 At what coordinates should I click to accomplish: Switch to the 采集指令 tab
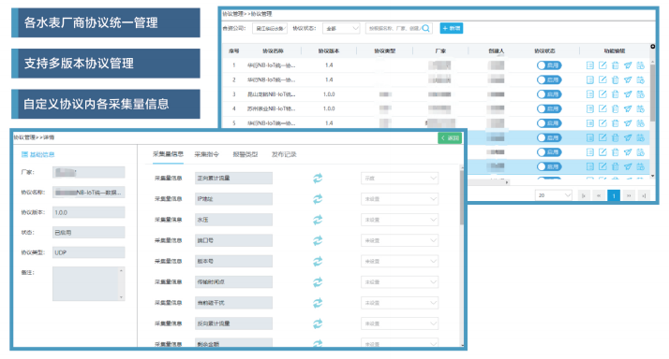point(207,154)
